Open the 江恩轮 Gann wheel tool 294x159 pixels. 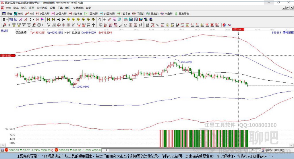(138, 14)
